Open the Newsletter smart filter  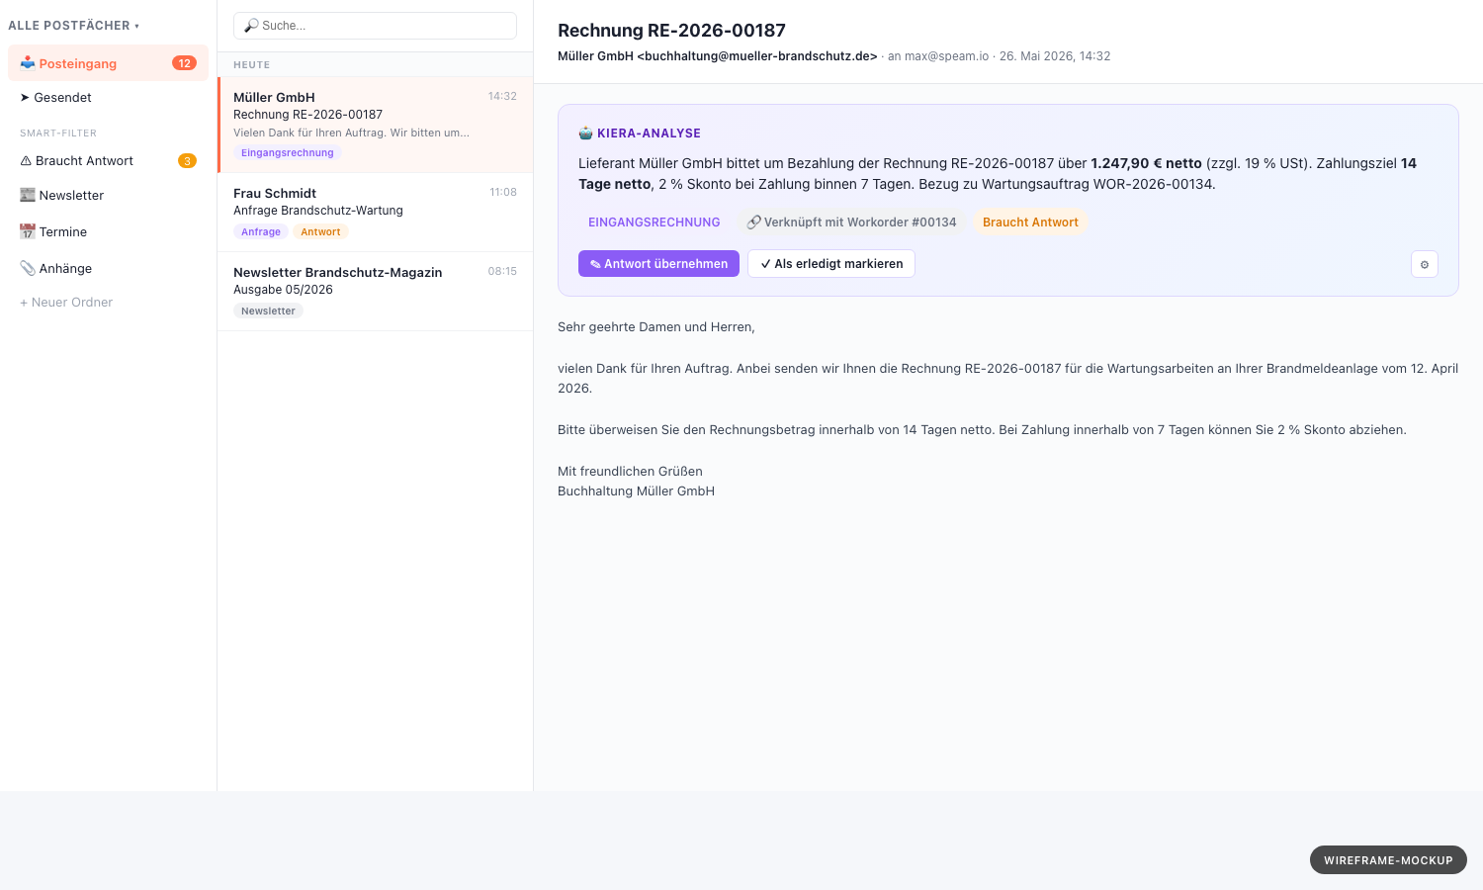tap(109, 196)
